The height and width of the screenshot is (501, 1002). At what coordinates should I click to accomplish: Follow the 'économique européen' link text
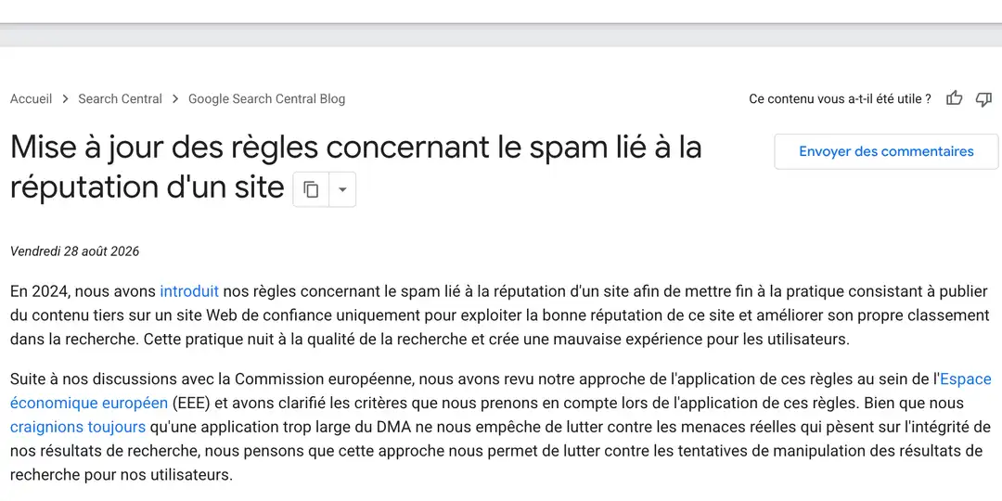click(x=89, y=404)
